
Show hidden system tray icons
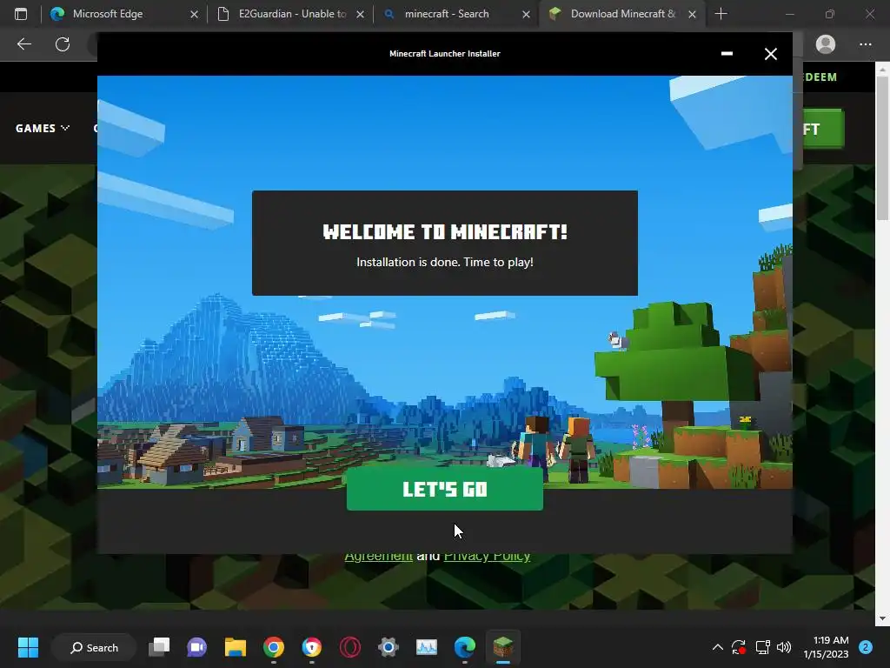point(717,647)
